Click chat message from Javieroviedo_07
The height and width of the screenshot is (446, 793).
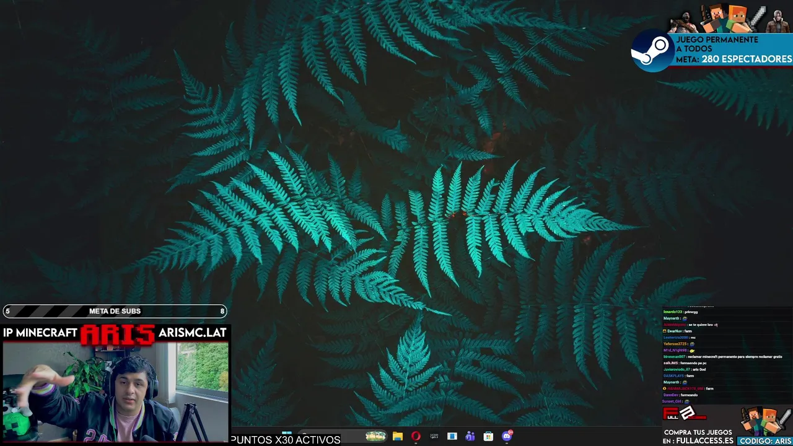[x=685, y=369]
